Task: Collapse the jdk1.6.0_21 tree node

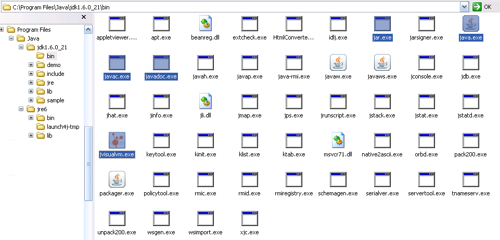Action: (x=21, y=47)
